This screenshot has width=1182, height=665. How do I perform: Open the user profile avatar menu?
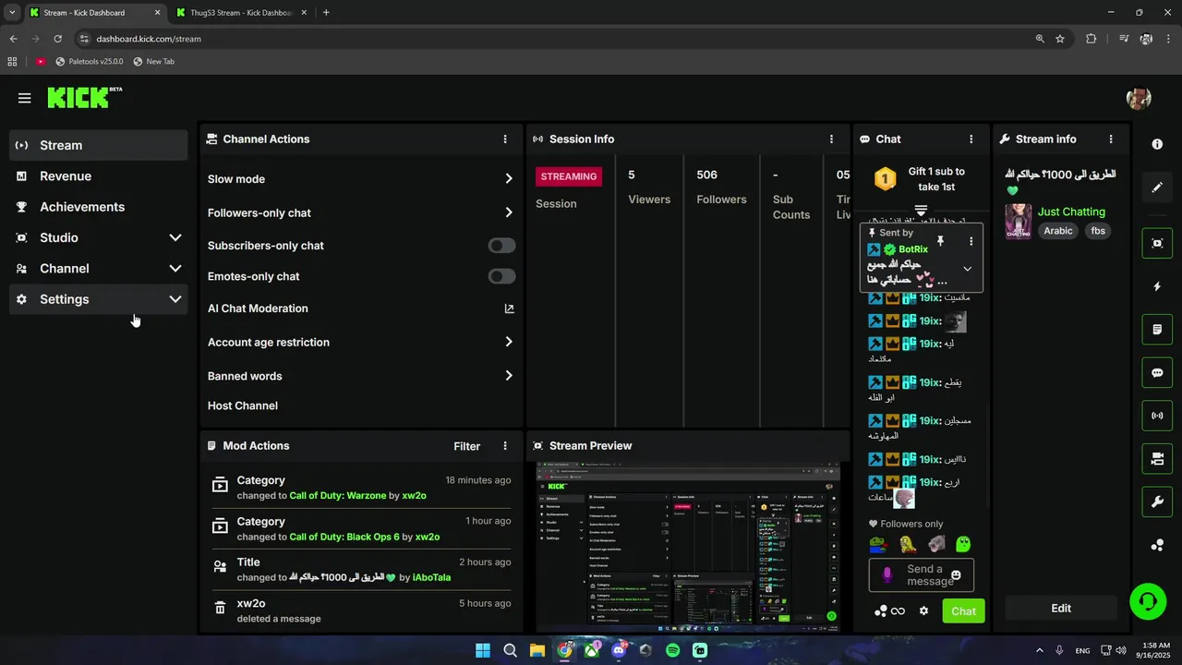pyautogui.click(x=1139, y=98)
